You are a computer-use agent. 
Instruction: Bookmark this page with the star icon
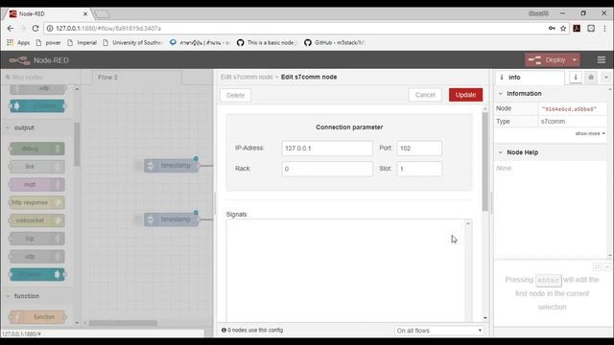coord(563,28)
